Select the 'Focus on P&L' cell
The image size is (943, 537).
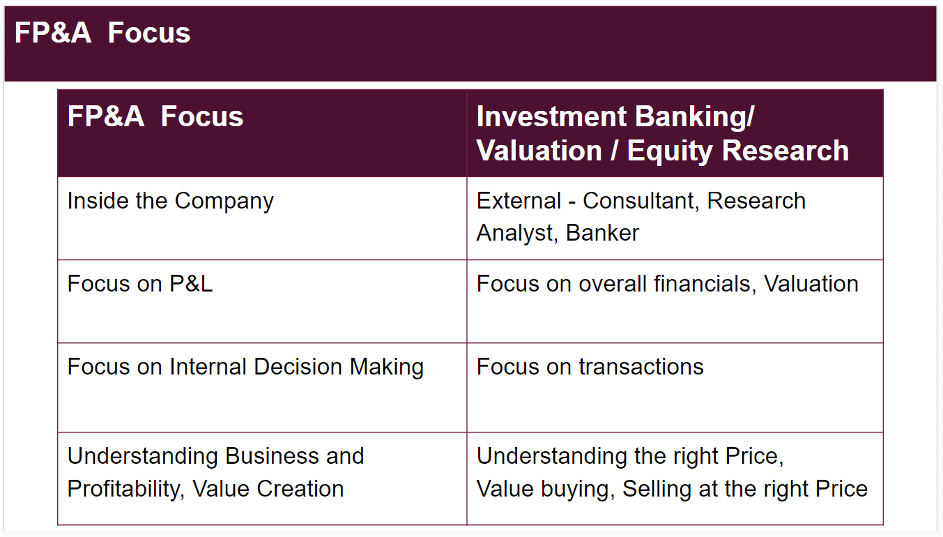pyautogui.click(x=262, y=301)
